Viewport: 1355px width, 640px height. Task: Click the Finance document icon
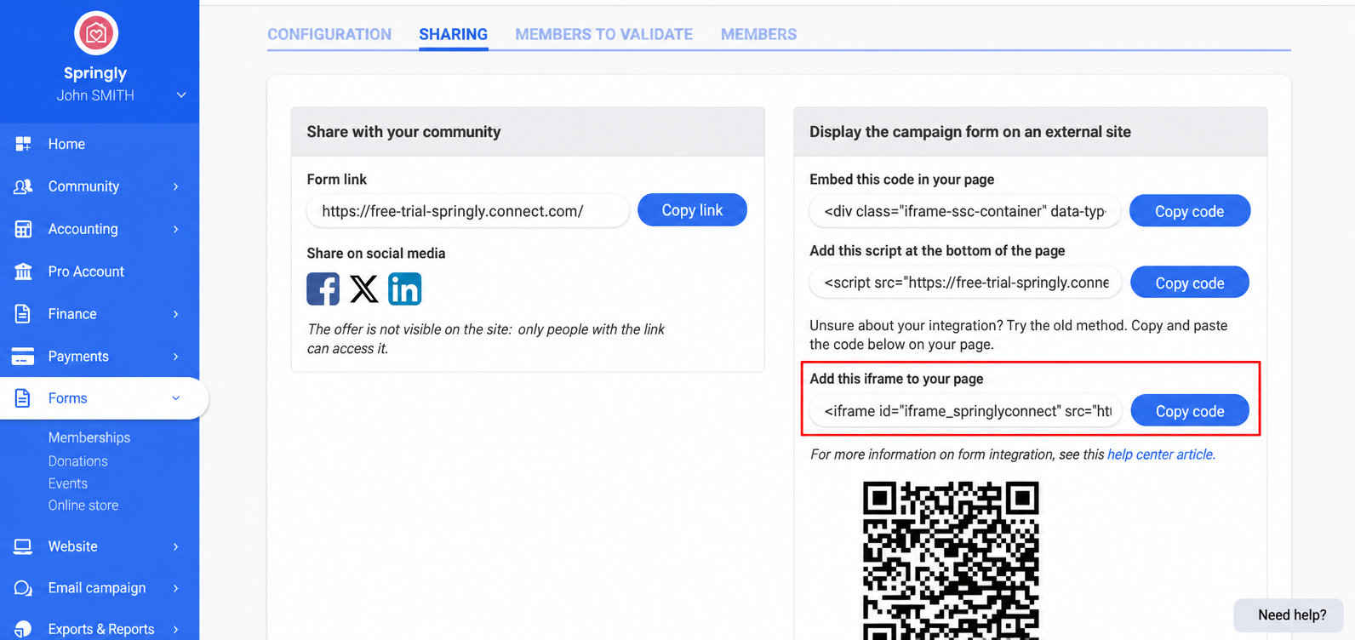tap(23, 314)
